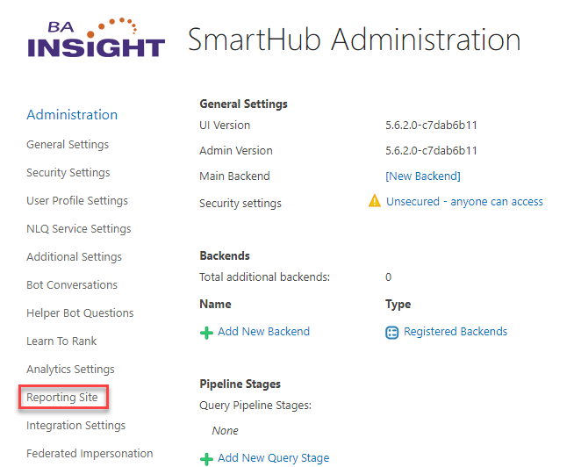Click the Registered Backends list icon
Image resolution: width=574 pixels, height=467 pixels.
point(392,333)
